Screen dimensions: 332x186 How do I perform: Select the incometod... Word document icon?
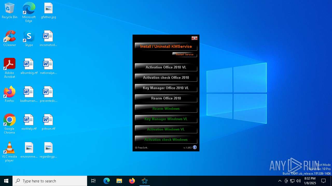click(x=48, y=39)
